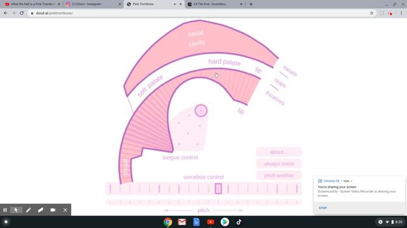The width and height of the screenshot is (407, 228).
Task: Open TikTok from the shelf
Action: pos(239,222)
